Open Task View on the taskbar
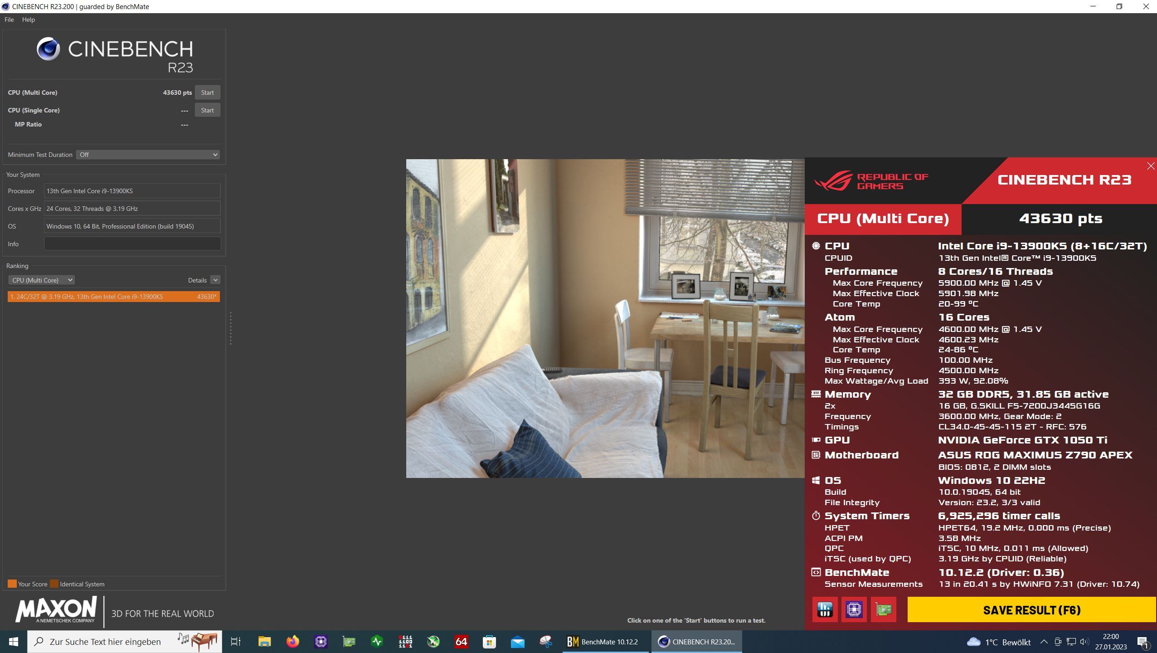Viewport: 1157px width, 653px height. 236,642
